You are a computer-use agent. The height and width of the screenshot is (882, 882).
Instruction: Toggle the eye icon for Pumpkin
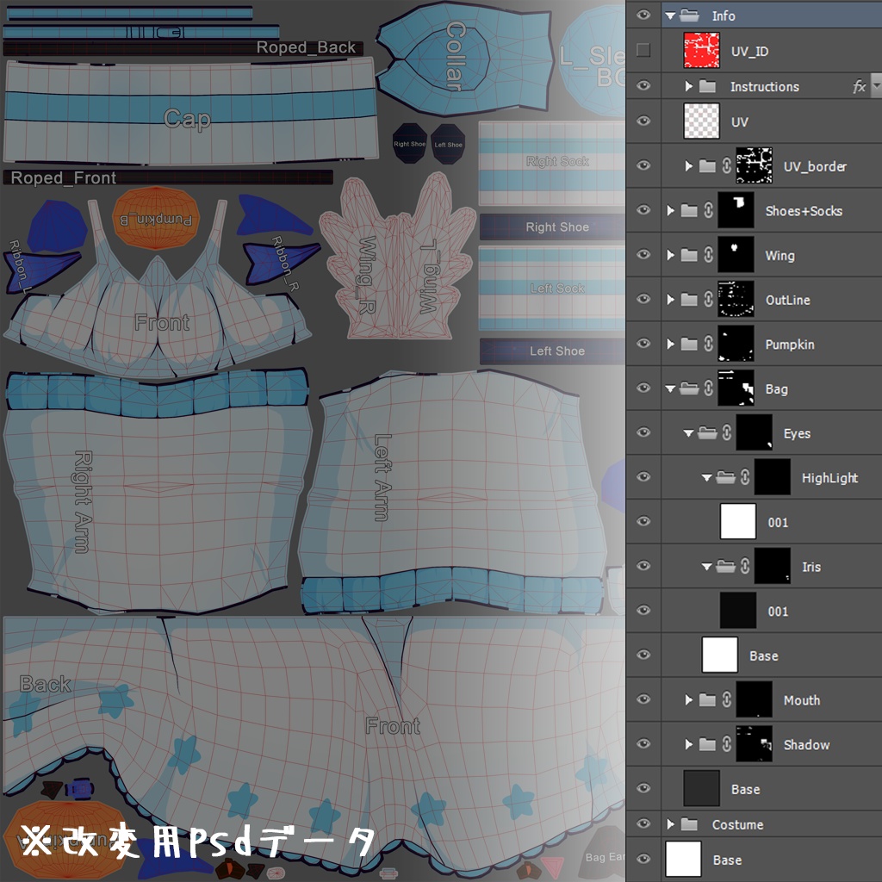[643, 343]
